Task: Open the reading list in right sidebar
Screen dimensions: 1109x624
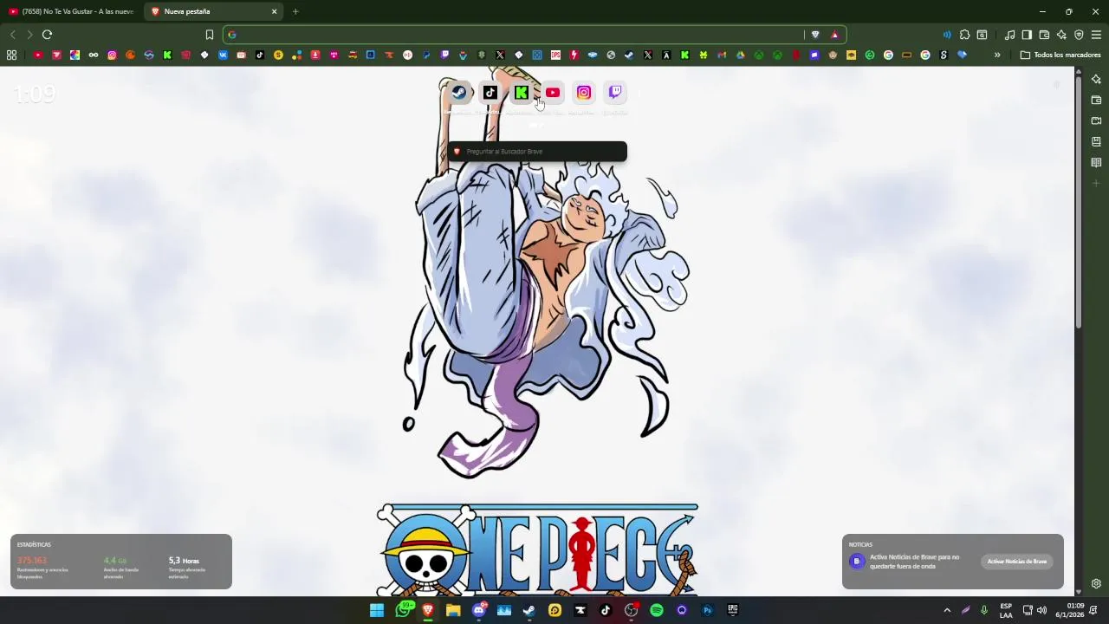Action: coord(1096,162)
